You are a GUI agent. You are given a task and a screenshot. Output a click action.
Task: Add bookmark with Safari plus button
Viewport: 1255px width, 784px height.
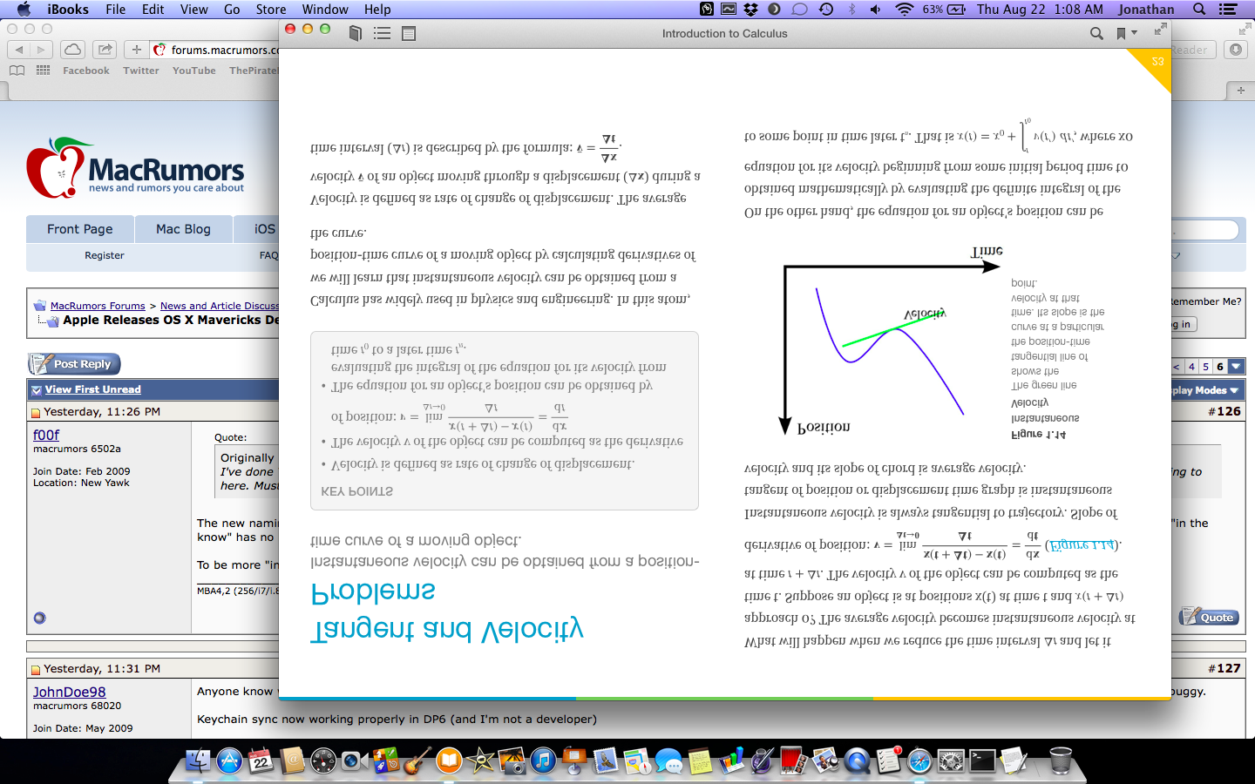(137, 50)
